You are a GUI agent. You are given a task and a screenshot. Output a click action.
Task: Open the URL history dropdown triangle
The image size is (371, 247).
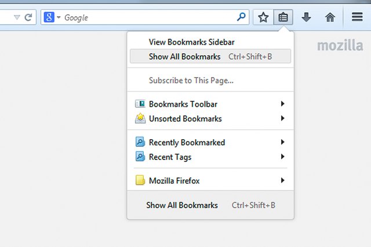pos(17,17)
